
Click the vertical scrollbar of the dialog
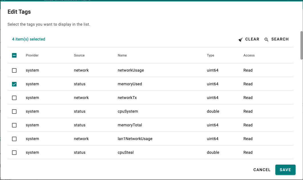pyautogui.click(x=302, y=45)
